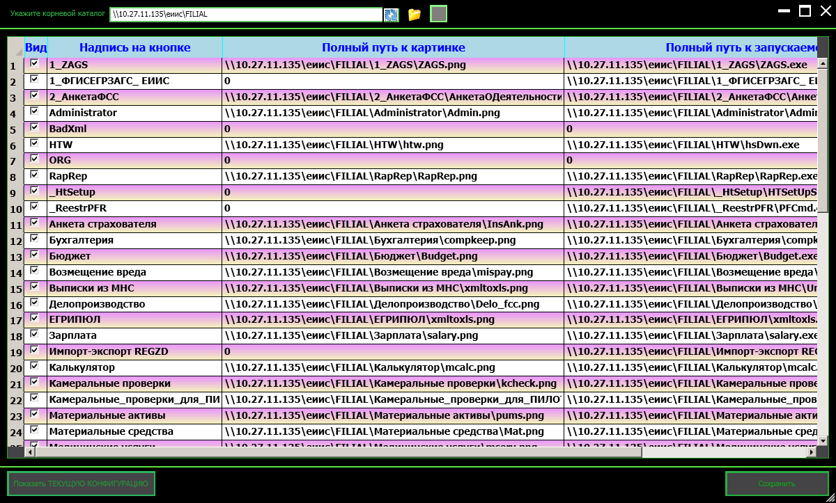
Task: Sort by 'Надпись на кнопке' column header
Action: [x=134, y=47]
